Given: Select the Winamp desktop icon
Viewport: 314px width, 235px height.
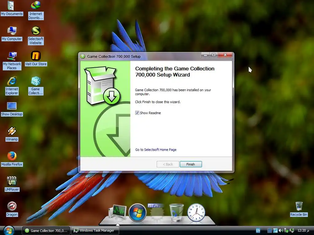Looking at the screenshot, I should 12,134.
